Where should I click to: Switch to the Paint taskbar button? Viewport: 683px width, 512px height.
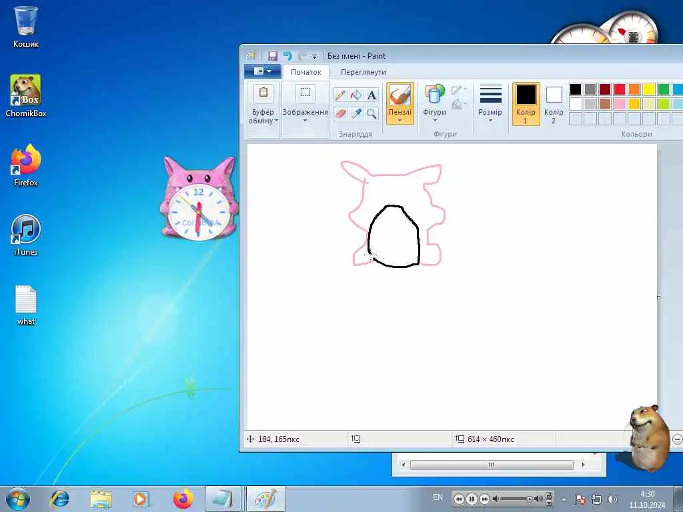tap(265, 499)
